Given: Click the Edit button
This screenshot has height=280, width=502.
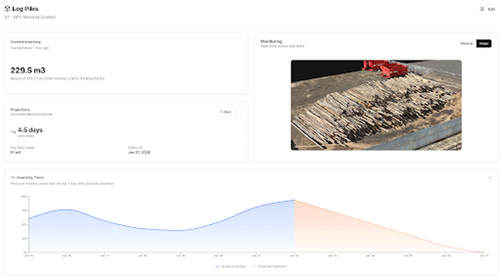Looking at the screenshot, I should [488, 9].
